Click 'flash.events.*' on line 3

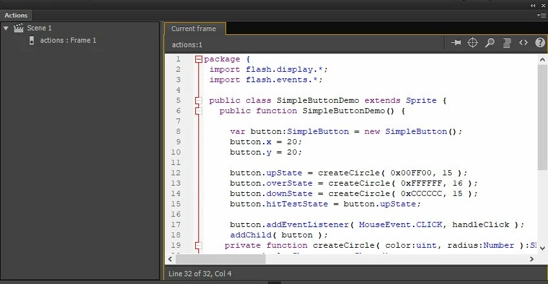click(282, 80)
